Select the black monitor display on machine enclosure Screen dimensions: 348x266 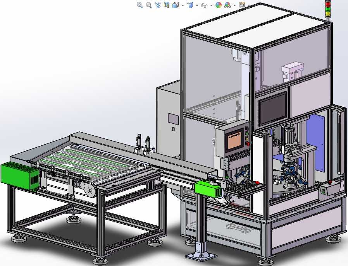[272, 109]
